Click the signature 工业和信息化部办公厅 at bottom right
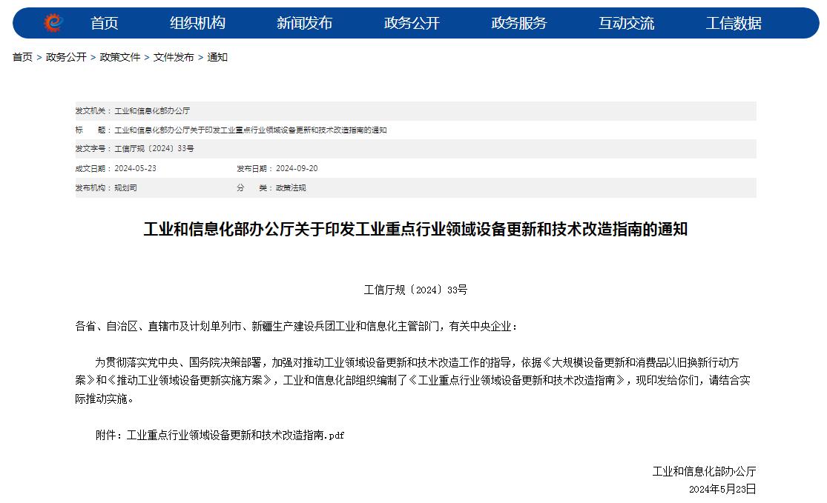 (x=704, y=471)
